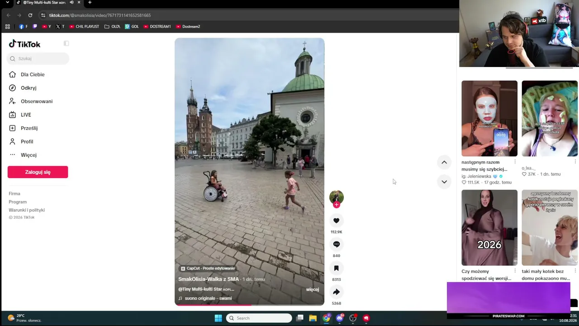The width and height of the screenshot is (579, 326).
Task: Open the GOL bookmark
Action: [x=132, y=27]
